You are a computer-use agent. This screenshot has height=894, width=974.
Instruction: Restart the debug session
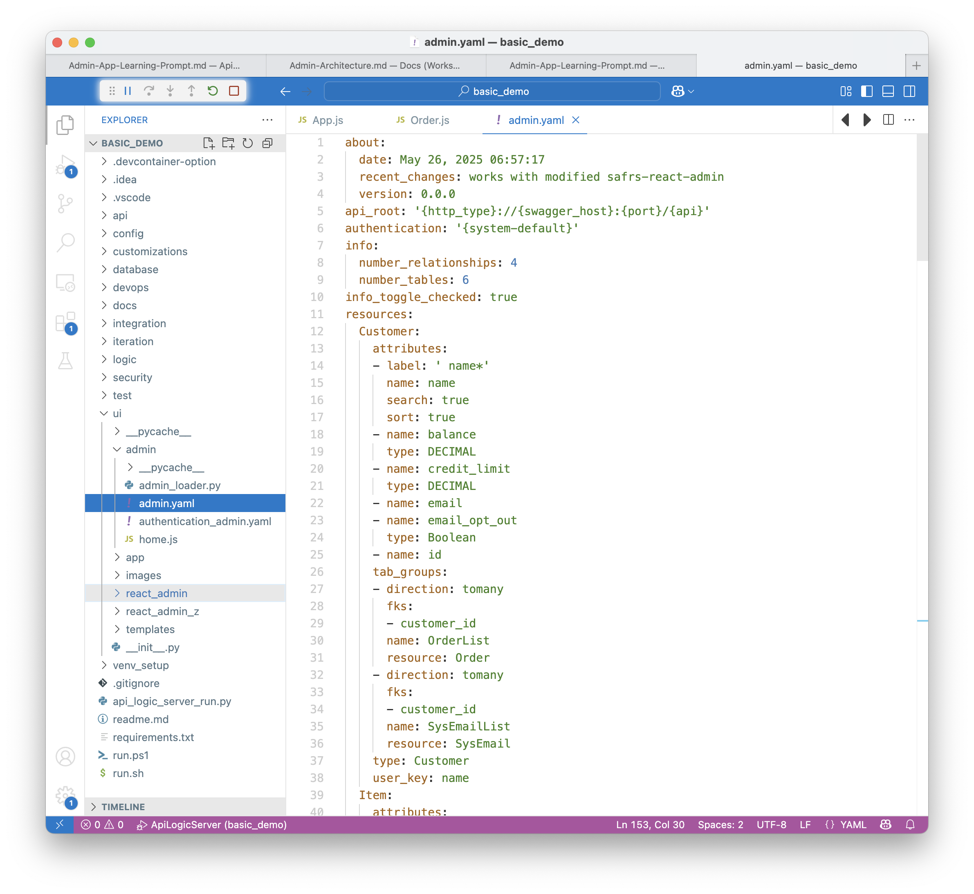[x=213, y=91]
